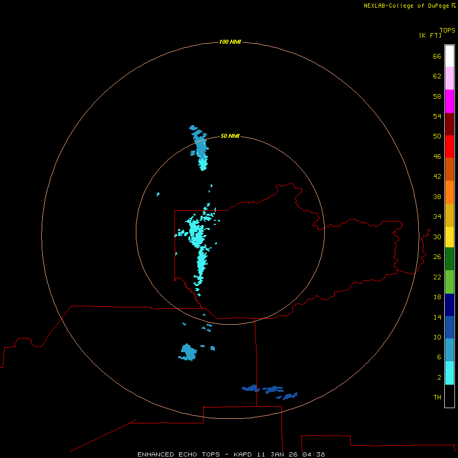458x458 pixels.
Task: Click the steel blue echo blob south of the 50 NMI ring
Action: (188, 352)
